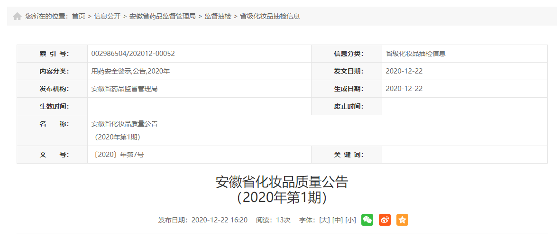
Task: Click the orange star favorite icon
Action: (402, 220)
